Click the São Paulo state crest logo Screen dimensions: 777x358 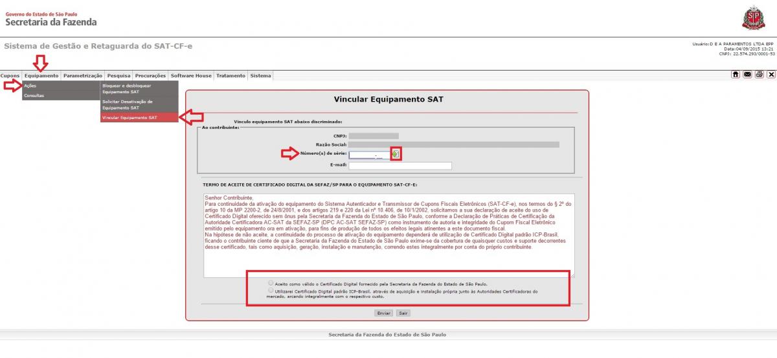coord(753,17)
